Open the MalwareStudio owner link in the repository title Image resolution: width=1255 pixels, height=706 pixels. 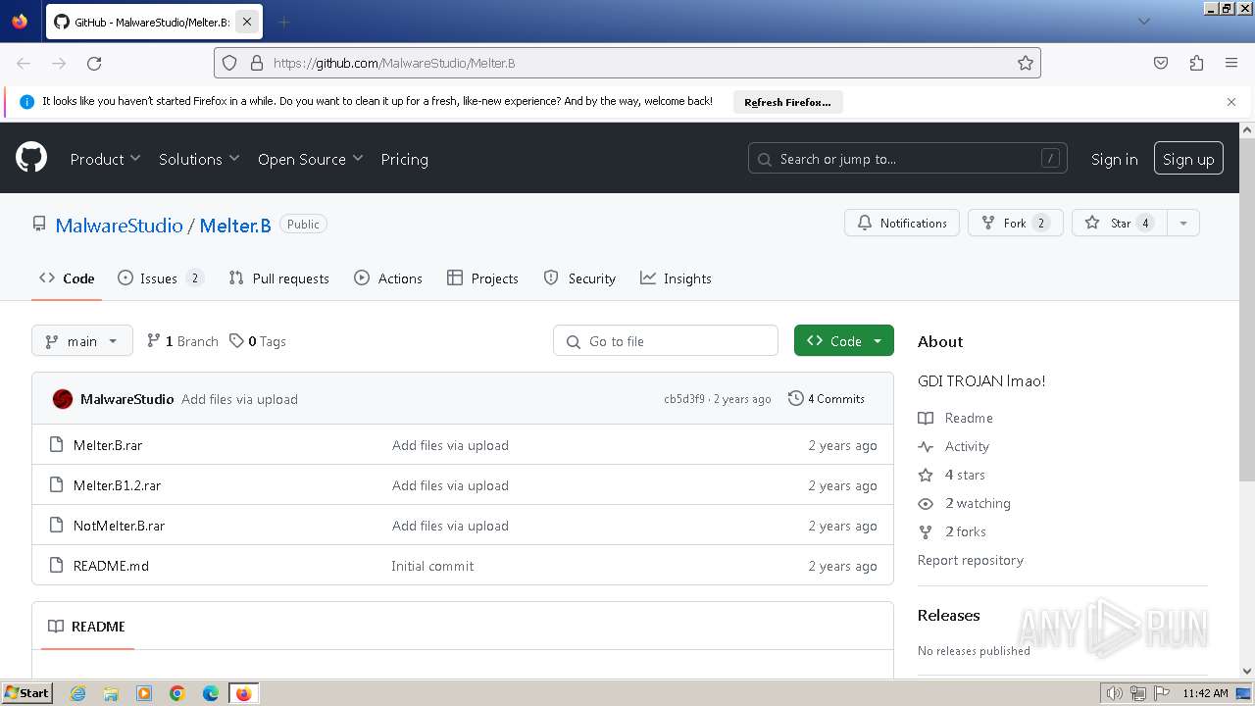coord(119,226)
